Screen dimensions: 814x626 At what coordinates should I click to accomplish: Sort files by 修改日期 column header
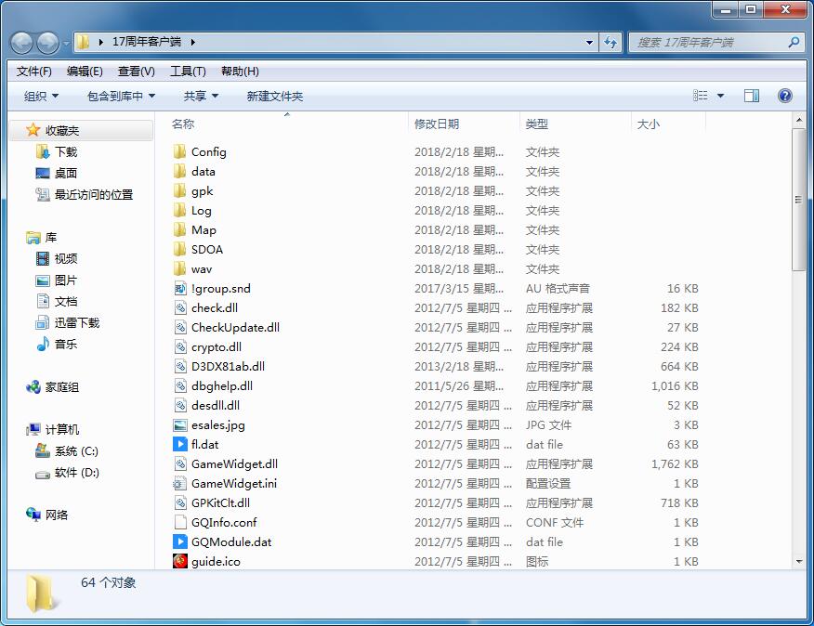[x=437, y=124]
